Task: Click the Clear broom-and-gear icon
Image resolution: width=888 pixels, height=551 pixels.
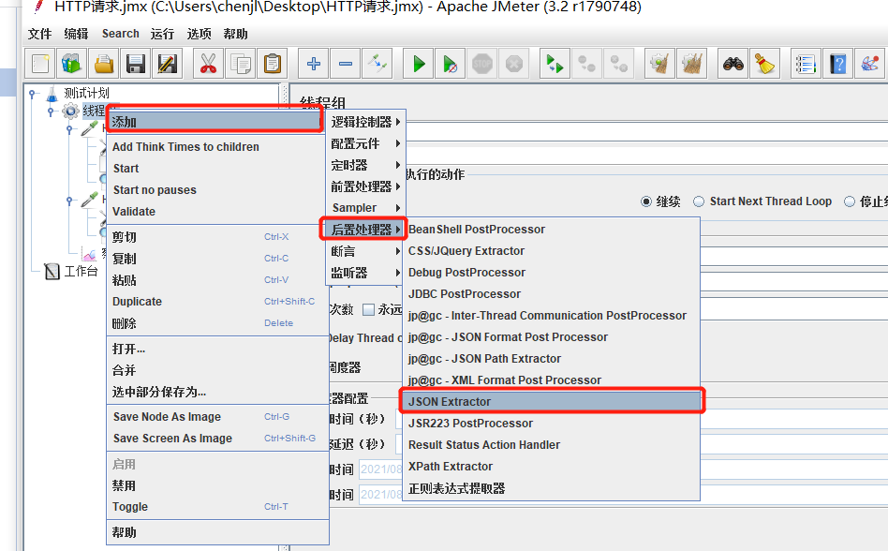Action: coord(659,64)
